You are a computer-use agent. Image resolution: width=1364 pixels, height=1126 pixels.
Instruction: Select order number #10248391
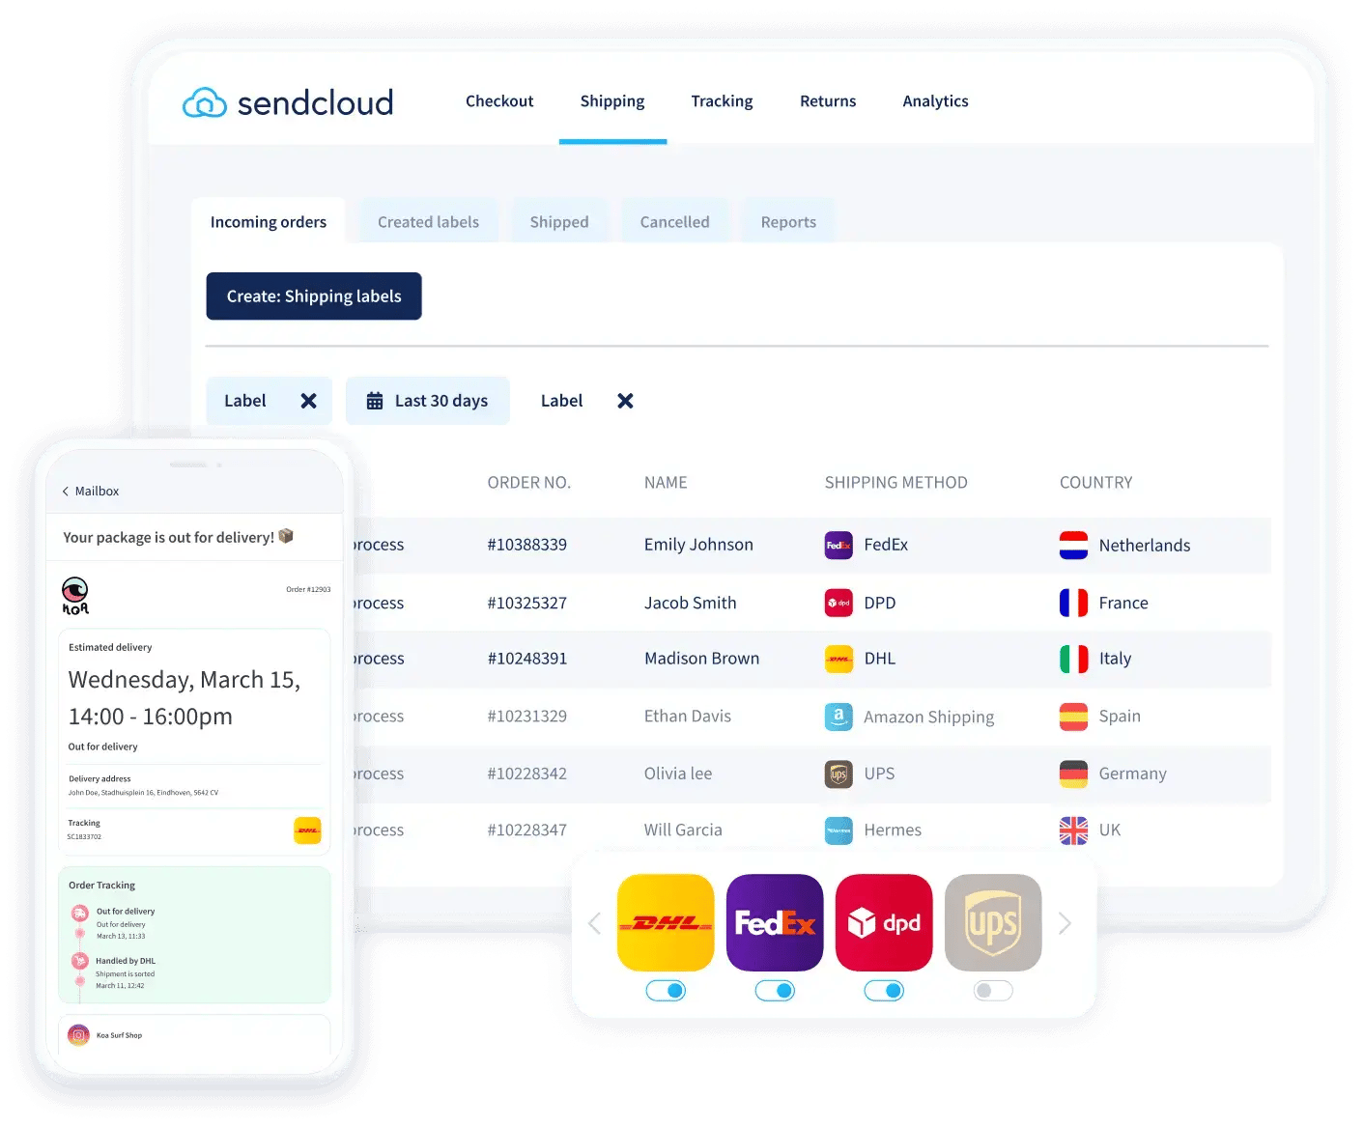[526, 659]
